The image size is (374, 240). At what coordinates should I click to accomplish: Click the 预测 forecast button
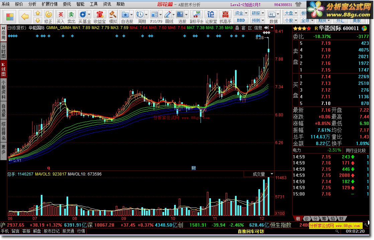[x=258, y=20]
